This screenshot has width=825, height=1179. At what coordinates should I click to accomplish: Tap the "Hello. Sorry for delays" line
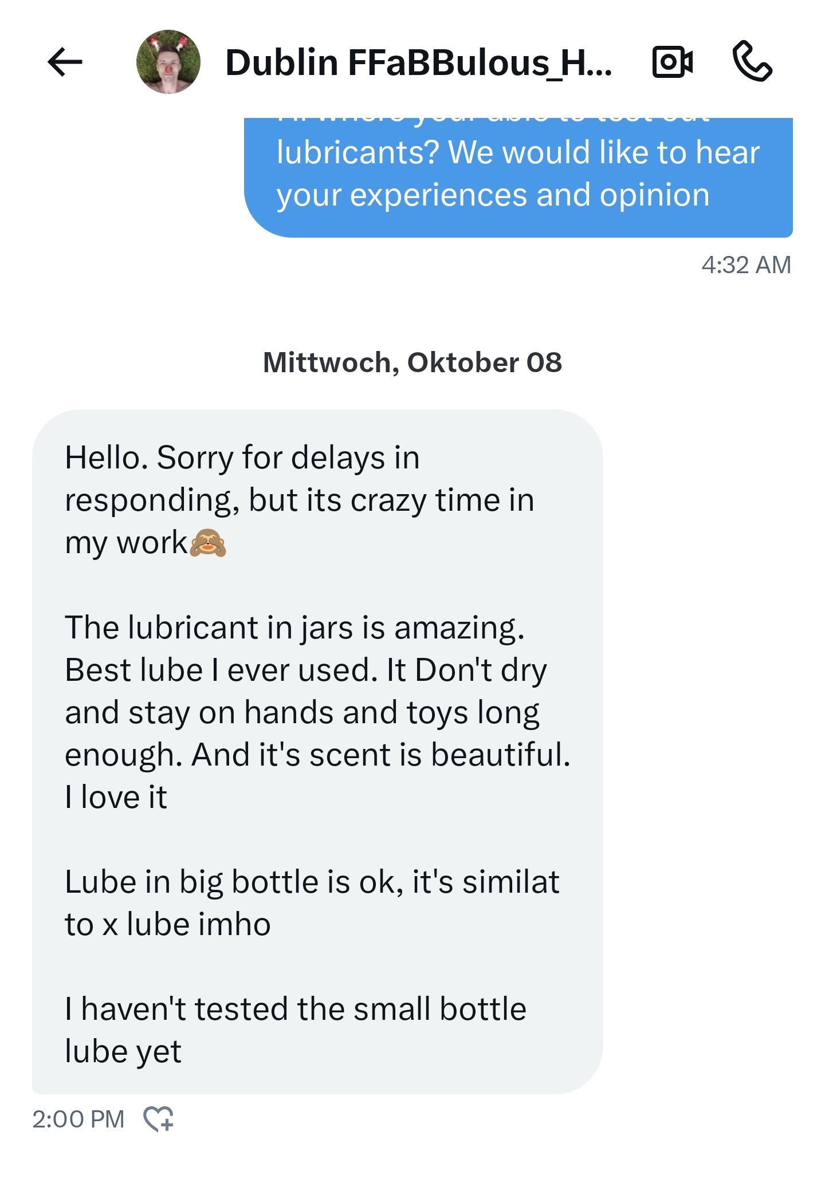[242, 458]
